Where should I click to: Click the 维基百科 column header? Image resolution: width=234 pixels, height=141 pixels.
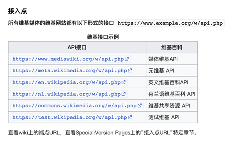(x=172, y=47)
